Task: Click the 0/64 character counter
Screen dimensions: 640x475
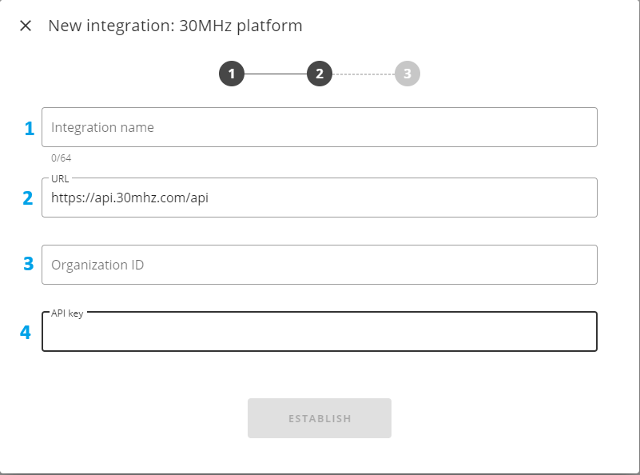Action: click(61, 158)
